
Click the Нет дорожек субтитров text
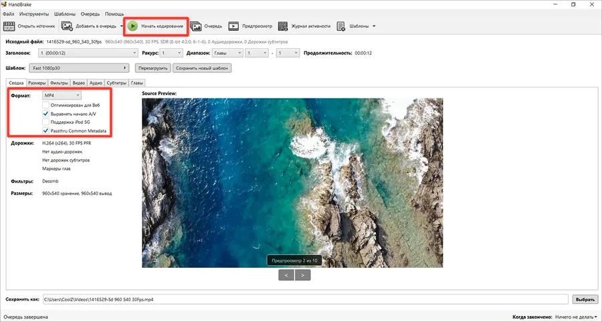66,160
